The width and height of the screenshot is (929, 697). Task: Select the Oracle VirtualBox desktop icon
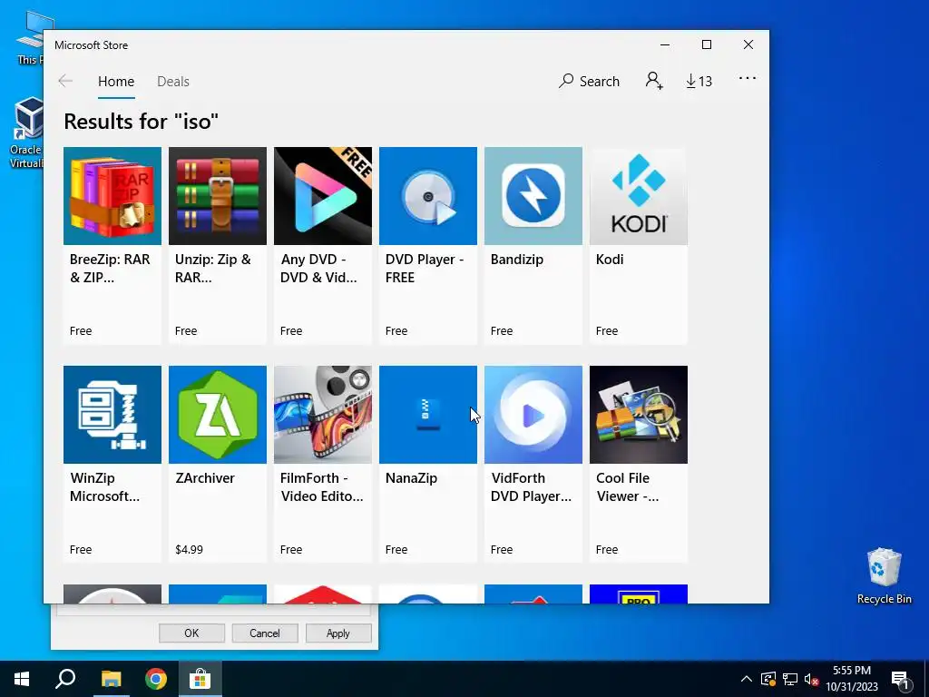click(x=26, y=132)
